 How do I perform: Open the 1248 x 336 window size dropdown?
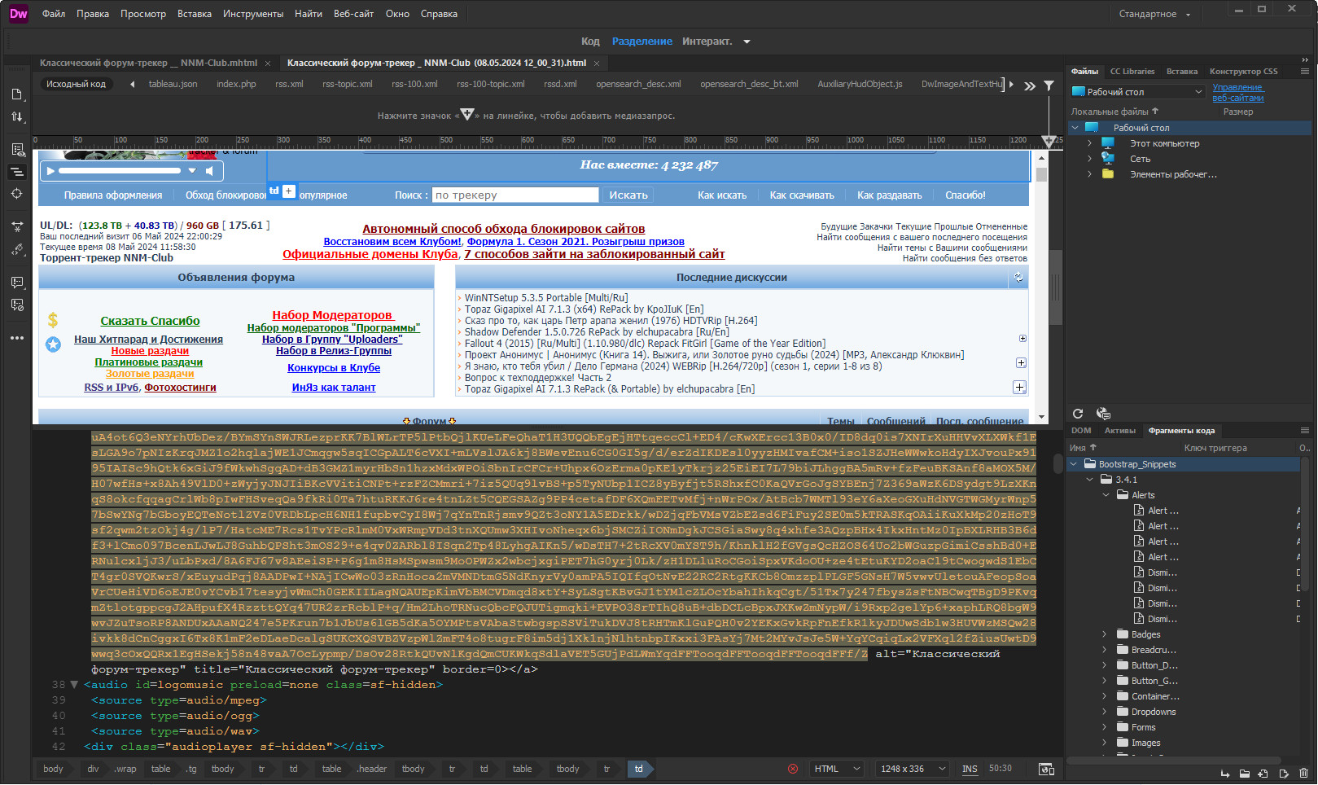pyautogui.click(x=913, y=769)
